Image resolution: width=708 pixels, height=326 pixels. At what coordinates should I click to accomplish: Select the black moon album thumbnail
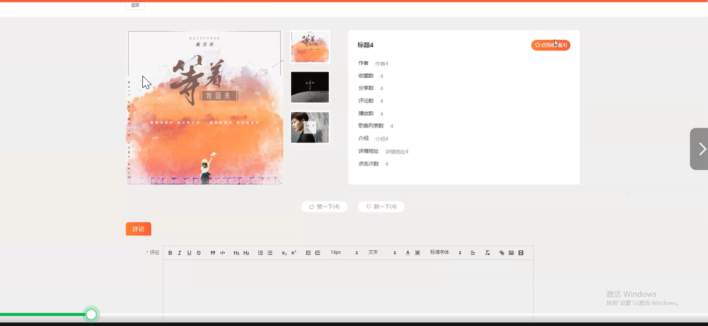pyautogui.click(x=310, y=87)
